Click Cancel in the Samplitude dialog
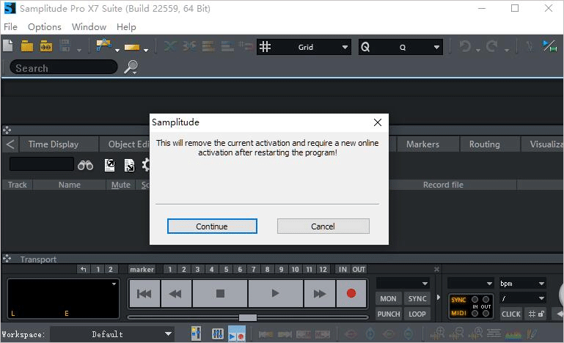 (323, 226)
